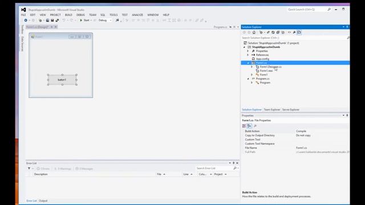Click the Visual Studio logo icon
The width and height of the screenshot is (365, 205).
click(23, 10)
